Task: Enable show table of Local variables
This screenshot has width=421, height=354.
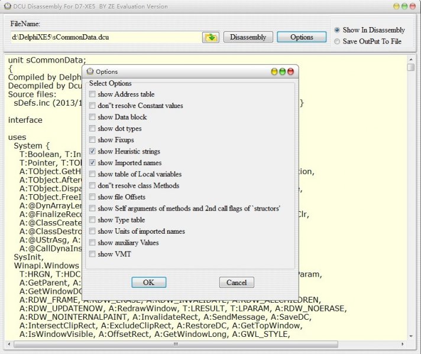Action: click(92, 174)
